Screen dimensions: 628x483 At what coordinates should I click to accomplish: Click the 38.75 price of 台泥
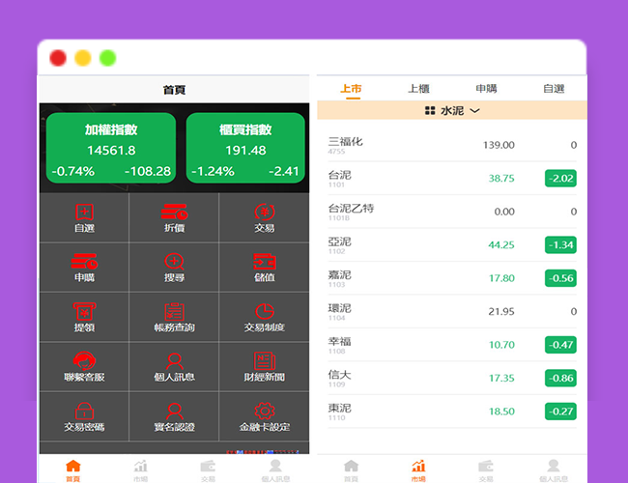pos(501,178)
